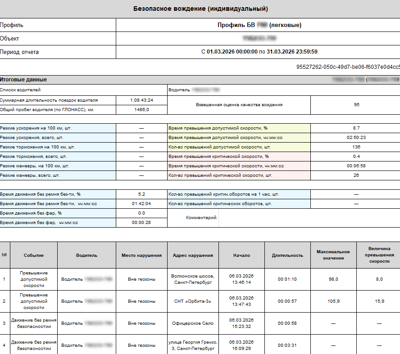Select the weighted driving score 95

click(x=356, y=105)
